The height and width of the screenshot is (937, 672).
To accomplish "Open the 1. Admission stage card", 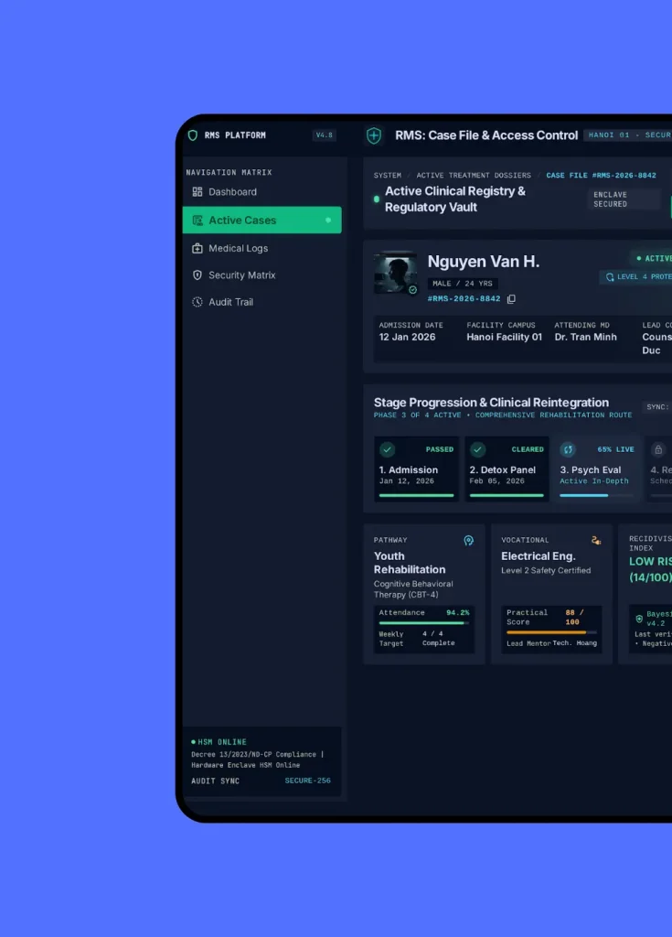I will click(416, 469).
